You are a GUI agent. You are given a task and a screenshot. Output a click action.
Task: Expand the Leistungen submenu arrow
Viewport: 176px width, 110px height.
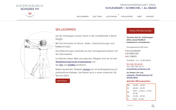pyautogui.click(x=118, y=15)
